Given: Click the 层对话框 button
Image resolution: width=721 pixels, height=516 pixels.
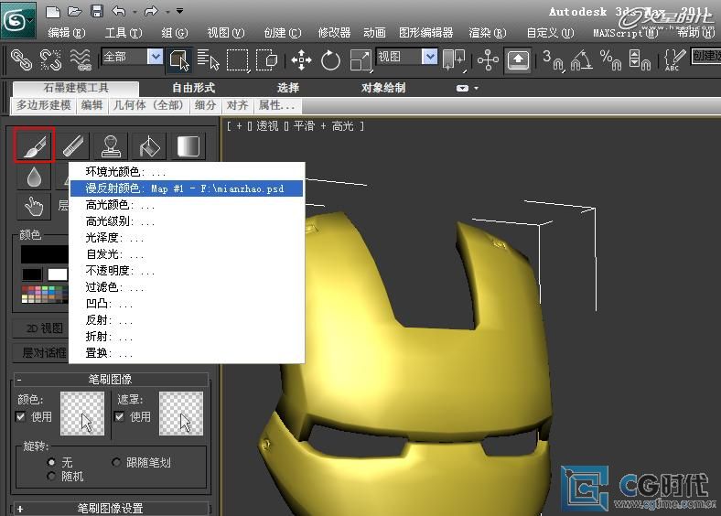Looking at the screenshot, I should click(x=41, y=353).
